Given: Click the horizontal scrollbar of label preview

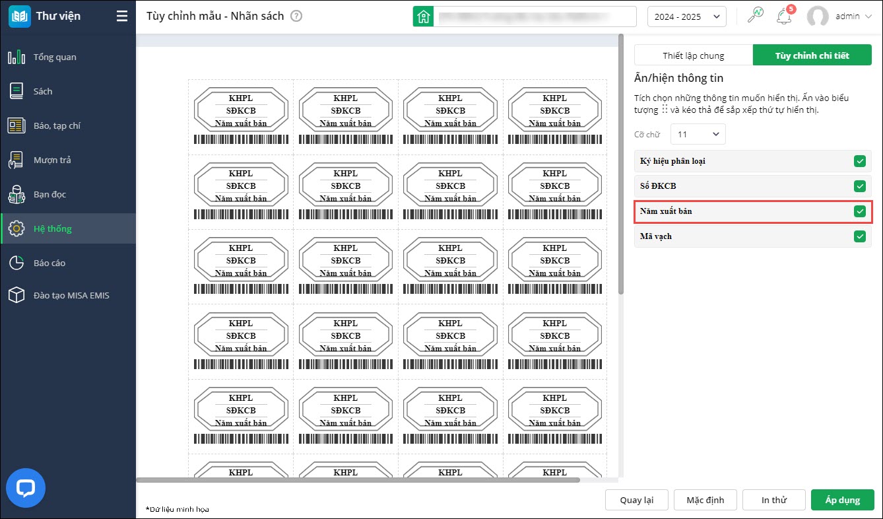Looking at the screenshot, I should pyautogui.click(x=358, y=480).
